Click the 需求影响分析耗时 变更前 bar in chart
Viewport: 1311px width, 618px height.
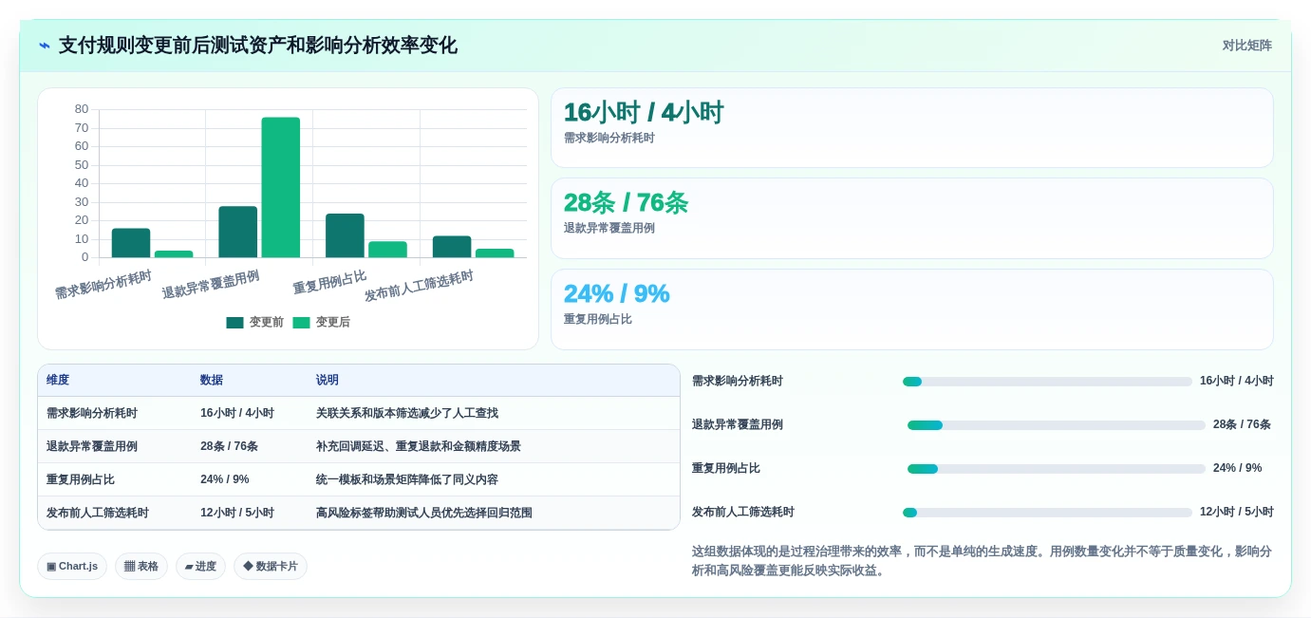point(131,243)
